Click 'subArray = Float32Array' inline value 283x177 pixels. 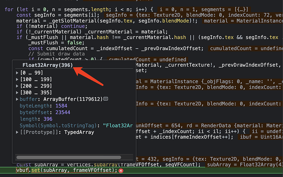[x=245, y=165]
